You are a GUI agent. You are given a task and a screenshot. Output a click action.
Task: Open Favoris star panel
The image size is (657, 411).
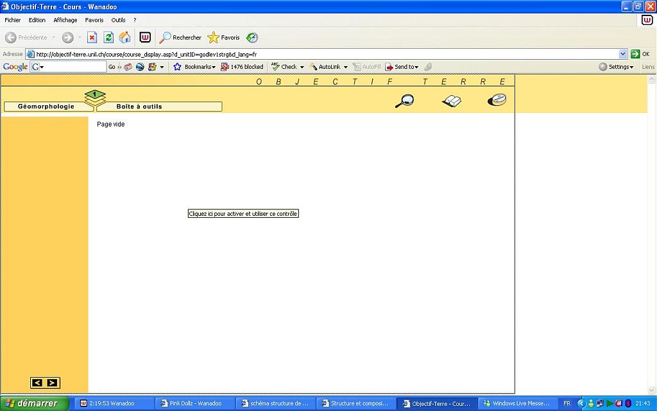pyautogui.click(x=224, y=37)
